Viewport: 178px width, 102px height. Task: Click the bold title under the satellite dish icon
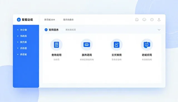point(117,55)
